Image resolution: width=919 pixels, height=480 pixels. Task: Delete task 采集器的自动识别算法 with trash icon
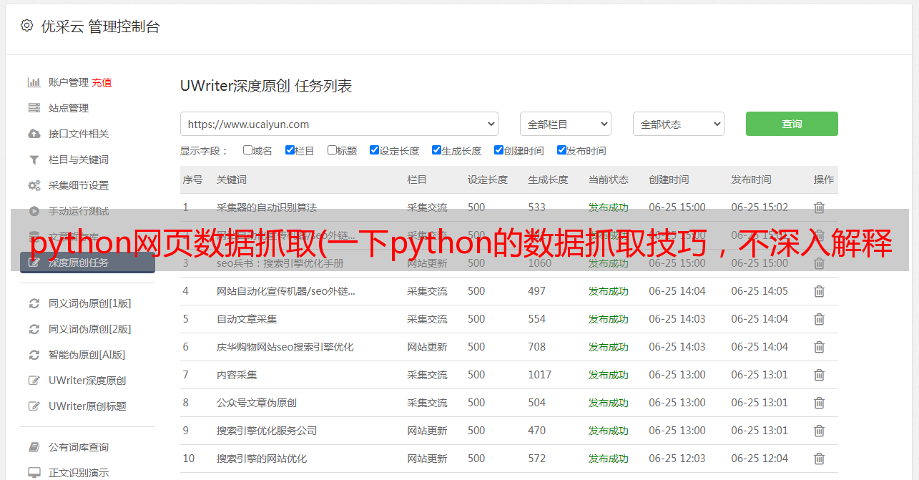[820, 207]
